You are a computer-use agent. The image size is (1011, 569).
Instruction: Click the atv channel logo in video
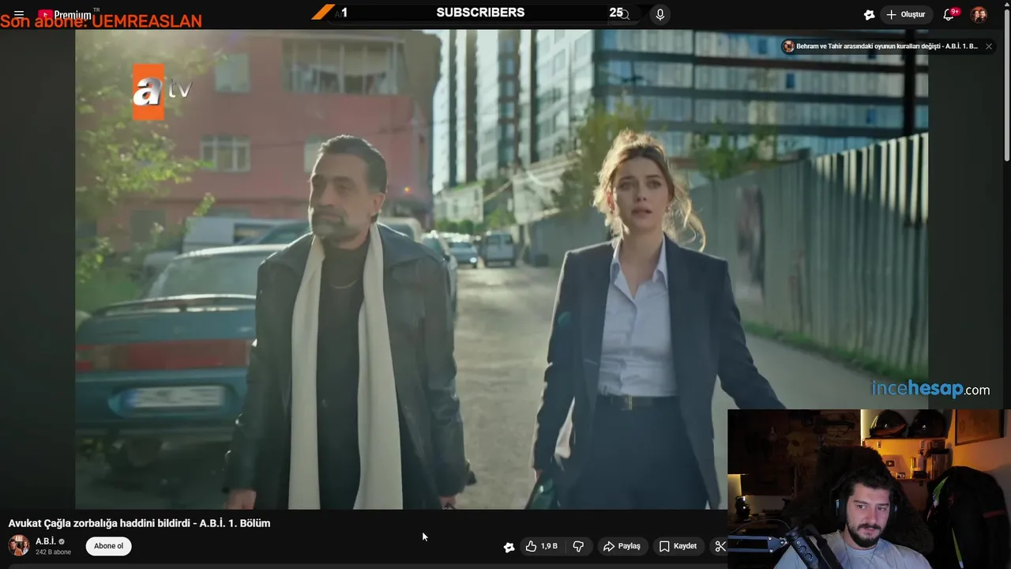(x=160, y=92)
